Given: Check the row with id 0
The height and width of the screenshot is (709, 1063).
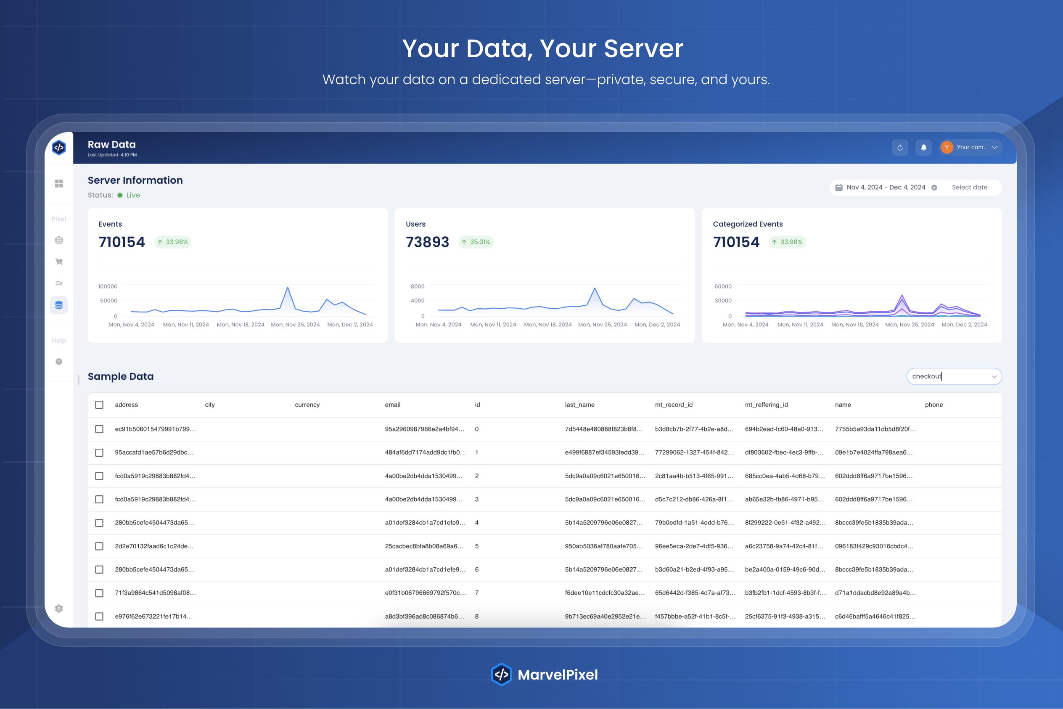Looking at the screenshot, I should 99,429.
